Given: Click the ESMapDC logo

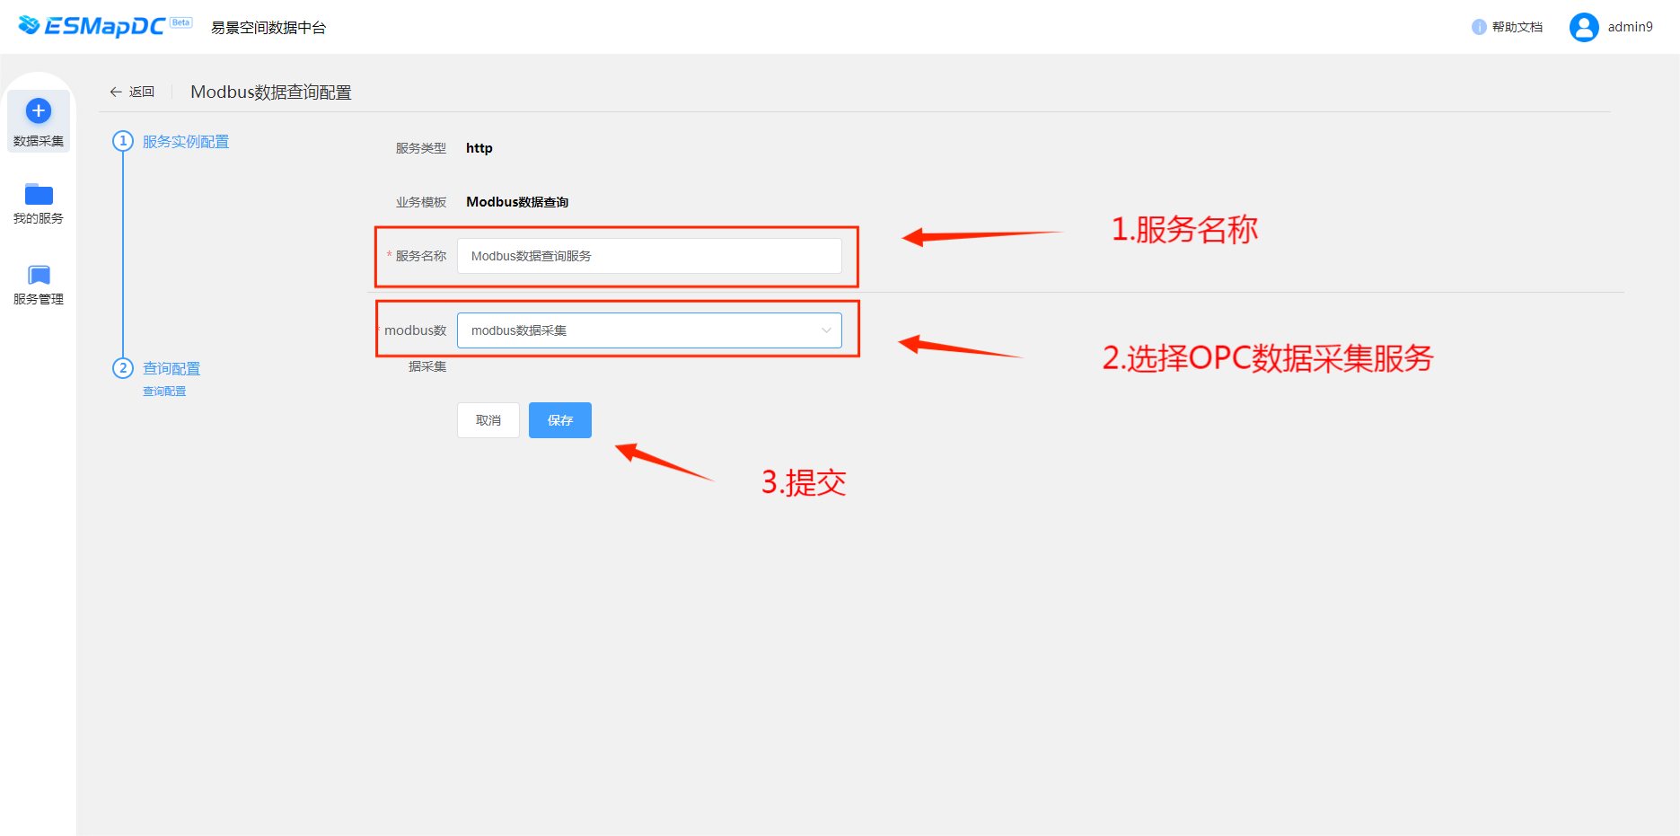Looking at the screenshot, I should click(91, 26).
